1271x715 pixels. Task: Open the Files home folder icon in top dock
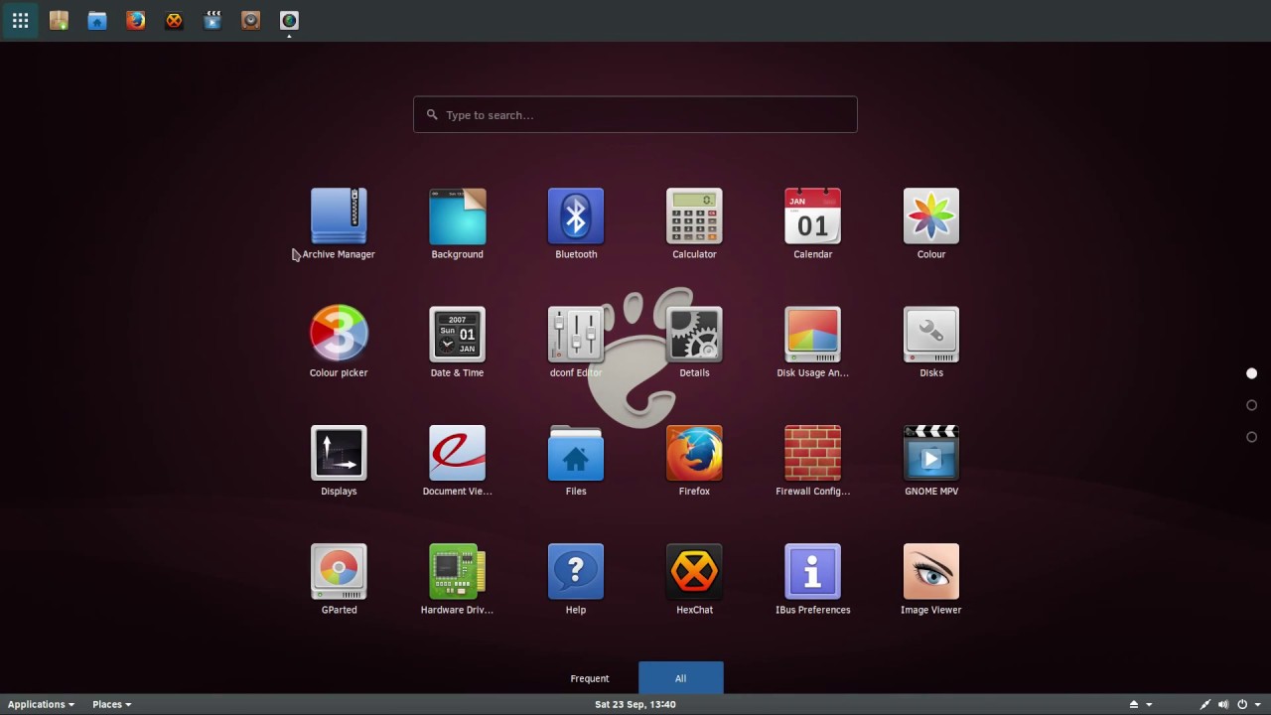pyautogui.click(x=97, y=20)
